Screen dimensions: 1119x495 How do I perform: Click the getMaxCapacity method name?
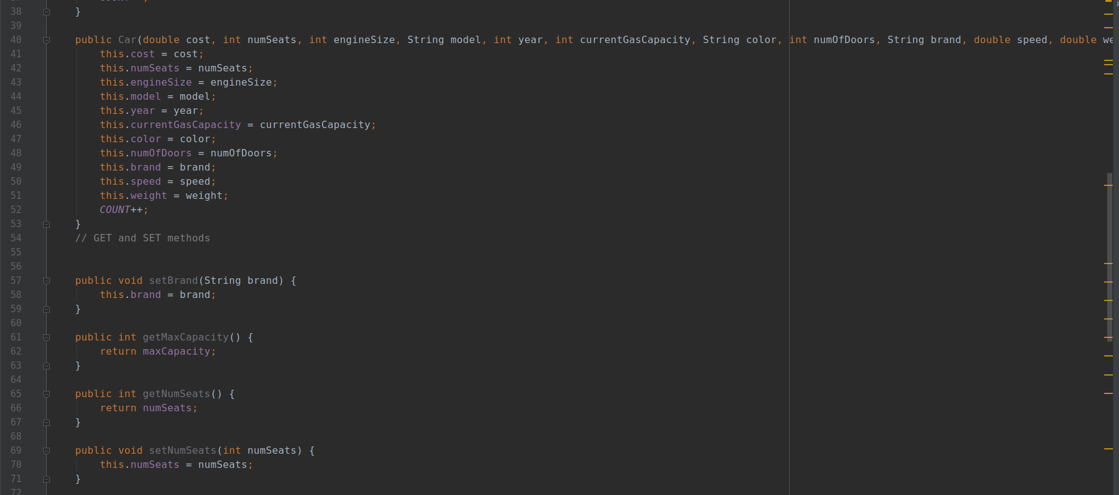185,337
